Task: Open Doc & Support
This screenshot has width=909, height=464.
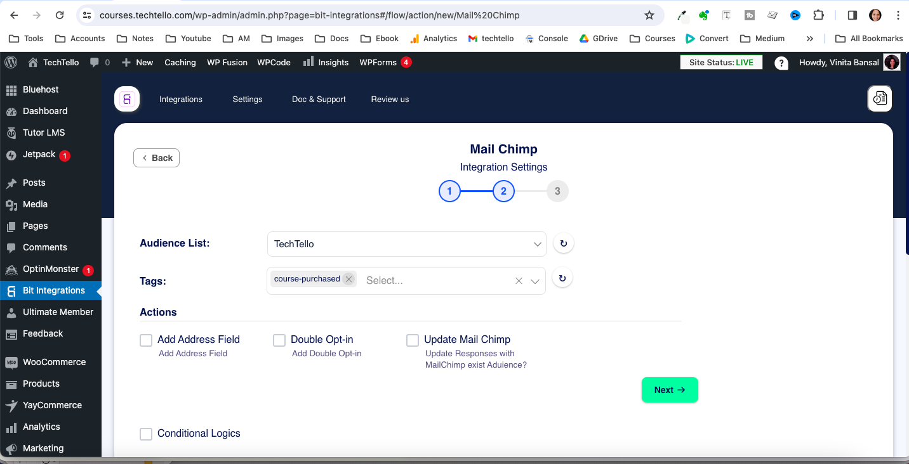Action: tap(319, 100)
